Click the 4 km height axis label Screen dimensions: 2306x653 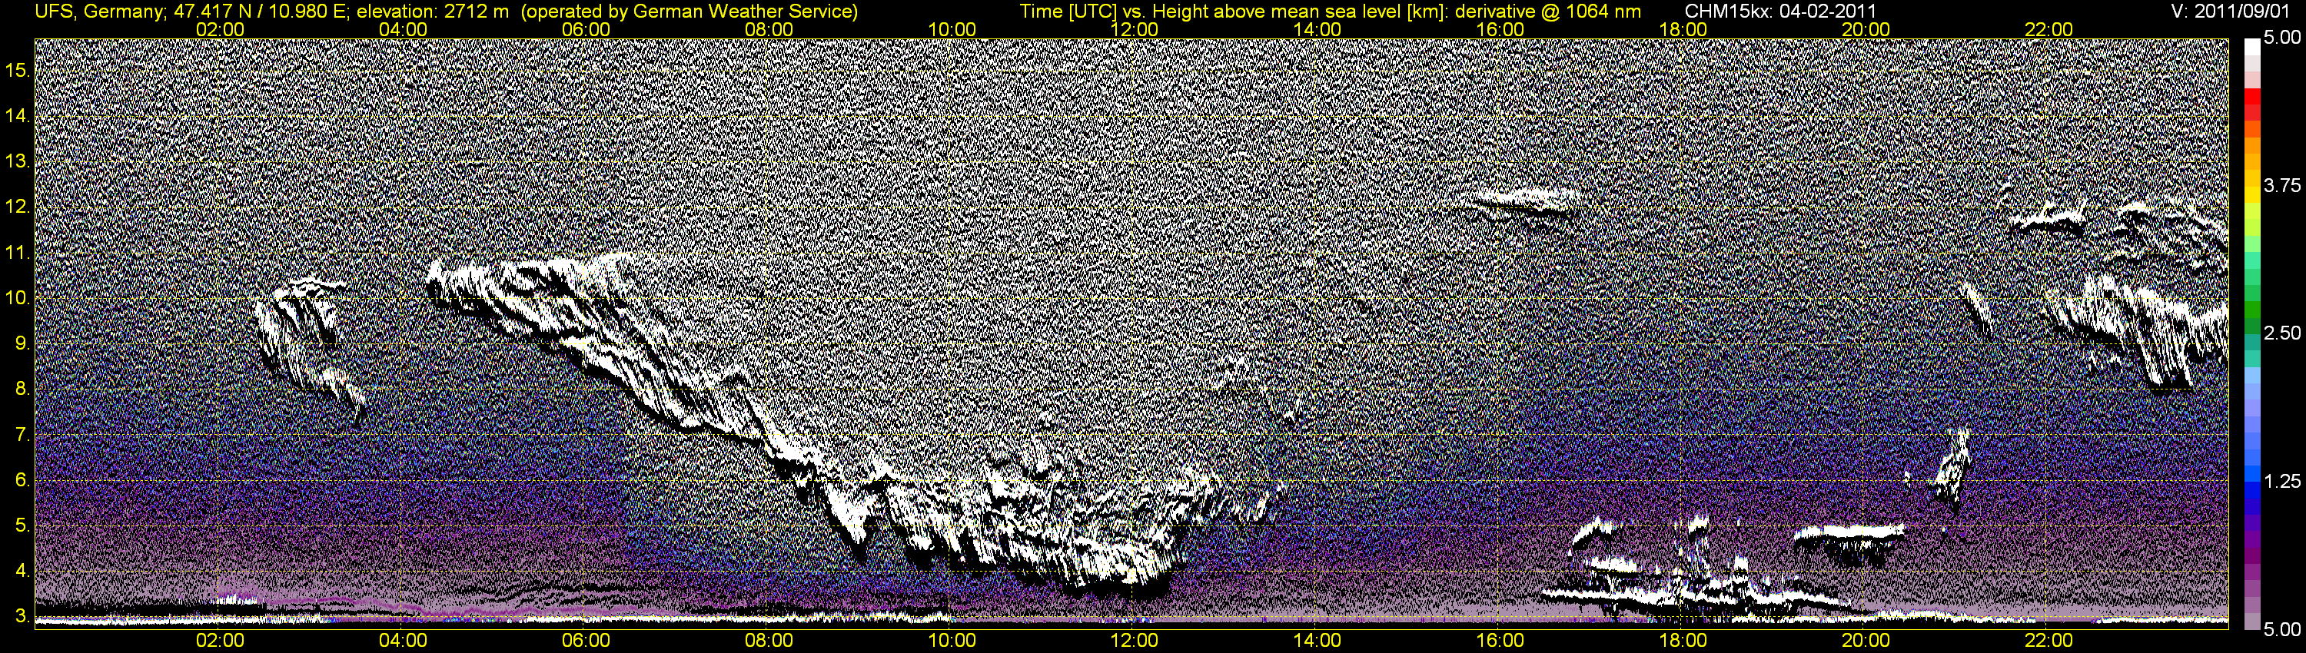[22, 571]
